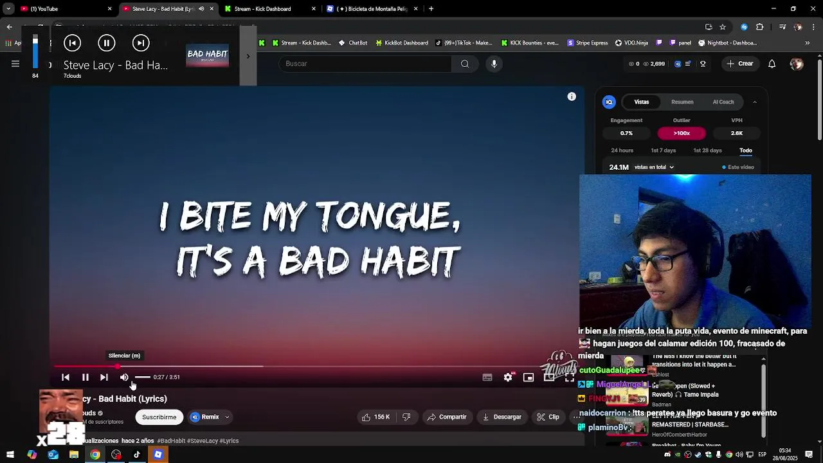Open the video settings gear
Screen dimensions: 823x463
point(508,377)
